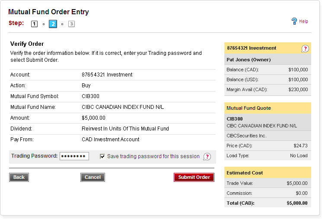Click the blue Help question mark icon
This screenshot has height=219, width=322.
294,21
